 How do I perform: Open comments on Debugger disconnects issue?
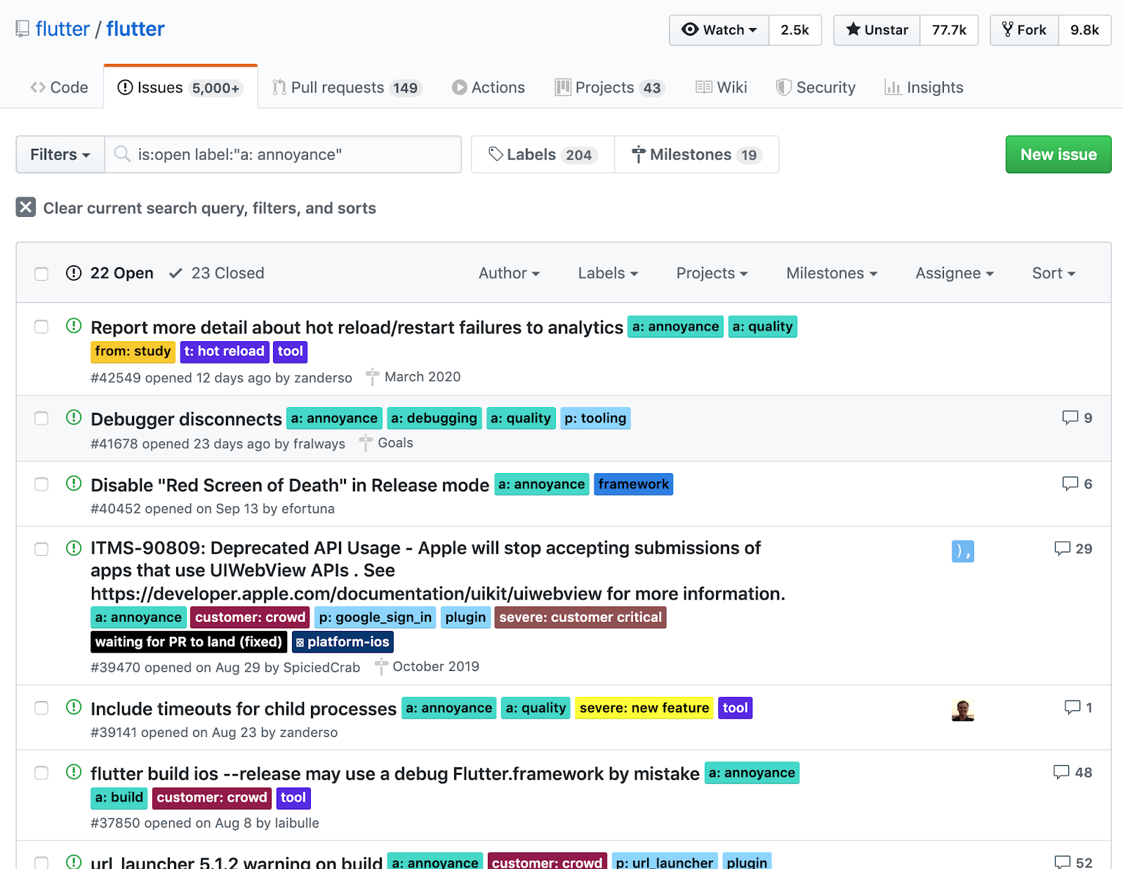(1077, 418)
